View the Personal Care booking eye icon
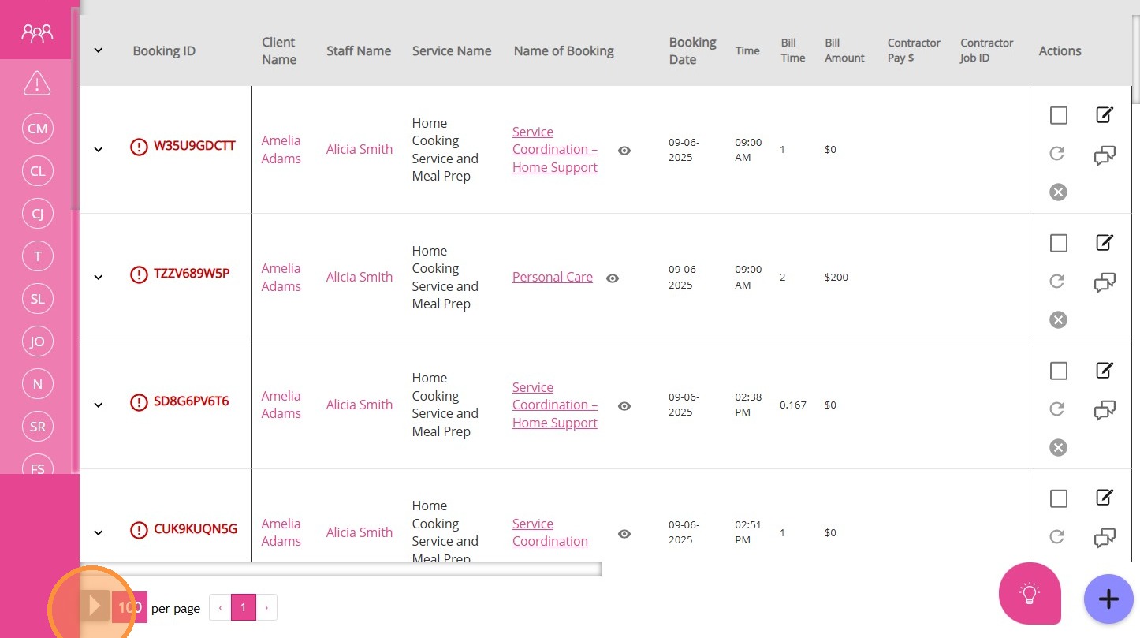The height and width of the screenshot is (638, 1140). click(613, 278)
